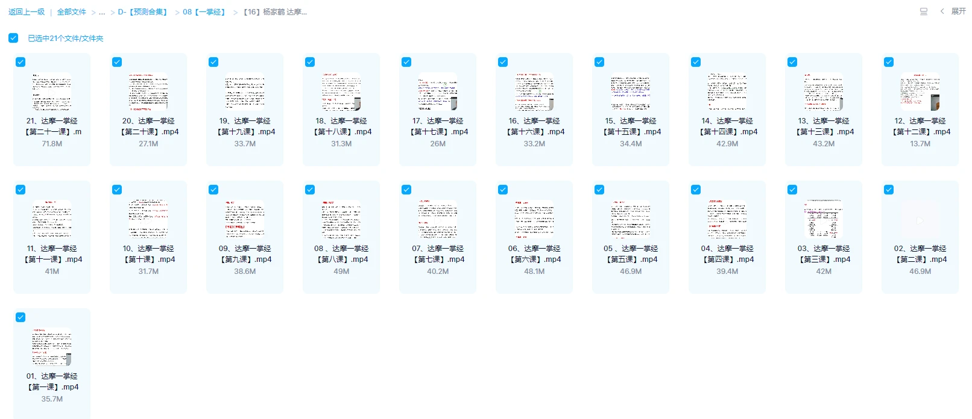Click the 第四课 video file icon
Viewport: 972px width, 419px height.
[727, 220]
